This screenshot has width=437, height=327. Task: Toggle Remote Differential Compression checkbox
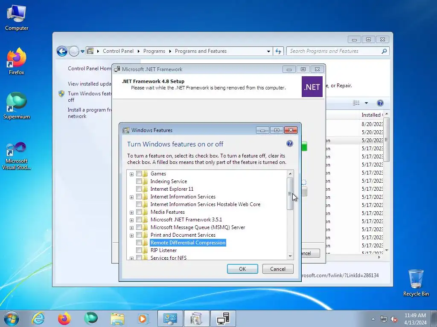point(139,243)
